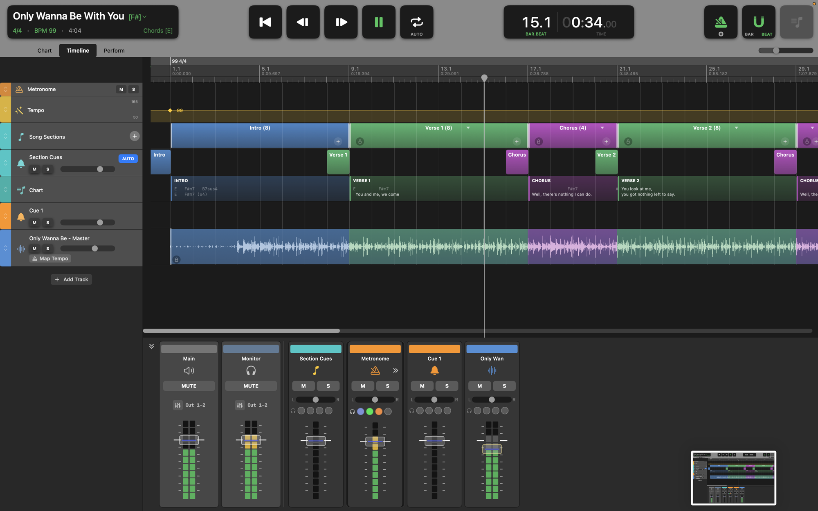Open the Verse 2 (8) section dropdown arrow
Screen dimensions: 818x511
tap(737, 128)
